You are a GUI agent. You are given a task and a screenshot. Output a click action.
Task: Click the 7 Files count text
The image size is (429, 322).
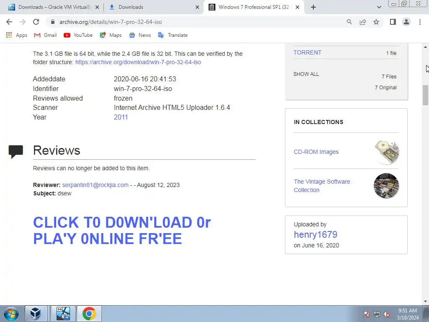[389, 77]
